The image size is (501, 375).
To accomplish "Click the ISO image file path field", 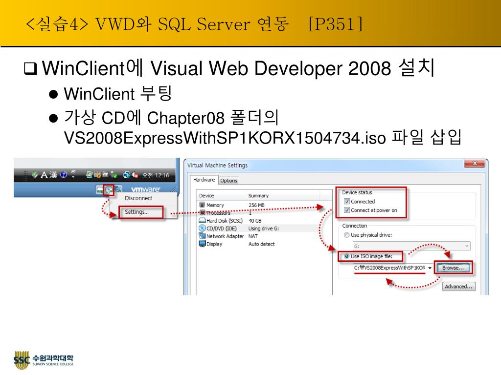I will (x=390, y=268).
